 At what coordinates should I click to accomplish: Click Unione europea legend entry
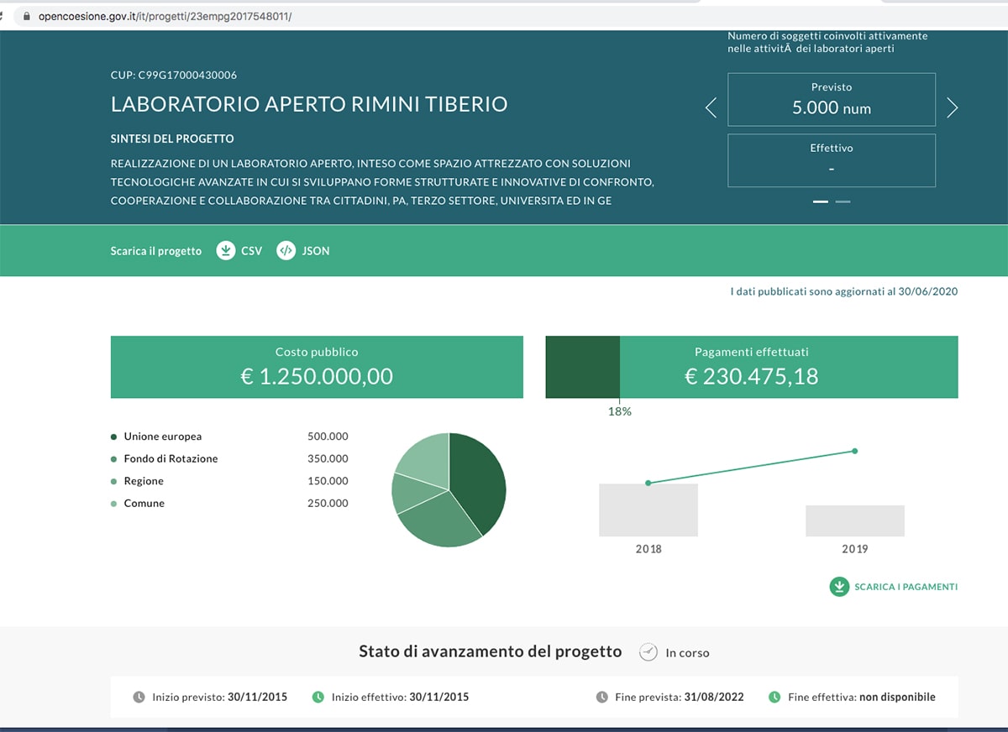pyautogui.click(x=156, y=437)
